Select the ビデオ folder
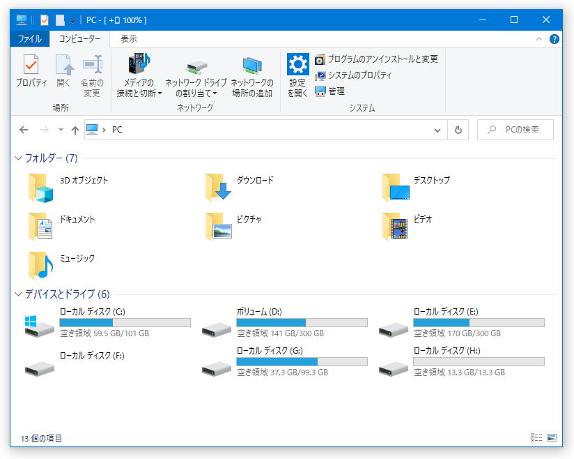 (408, 227)
